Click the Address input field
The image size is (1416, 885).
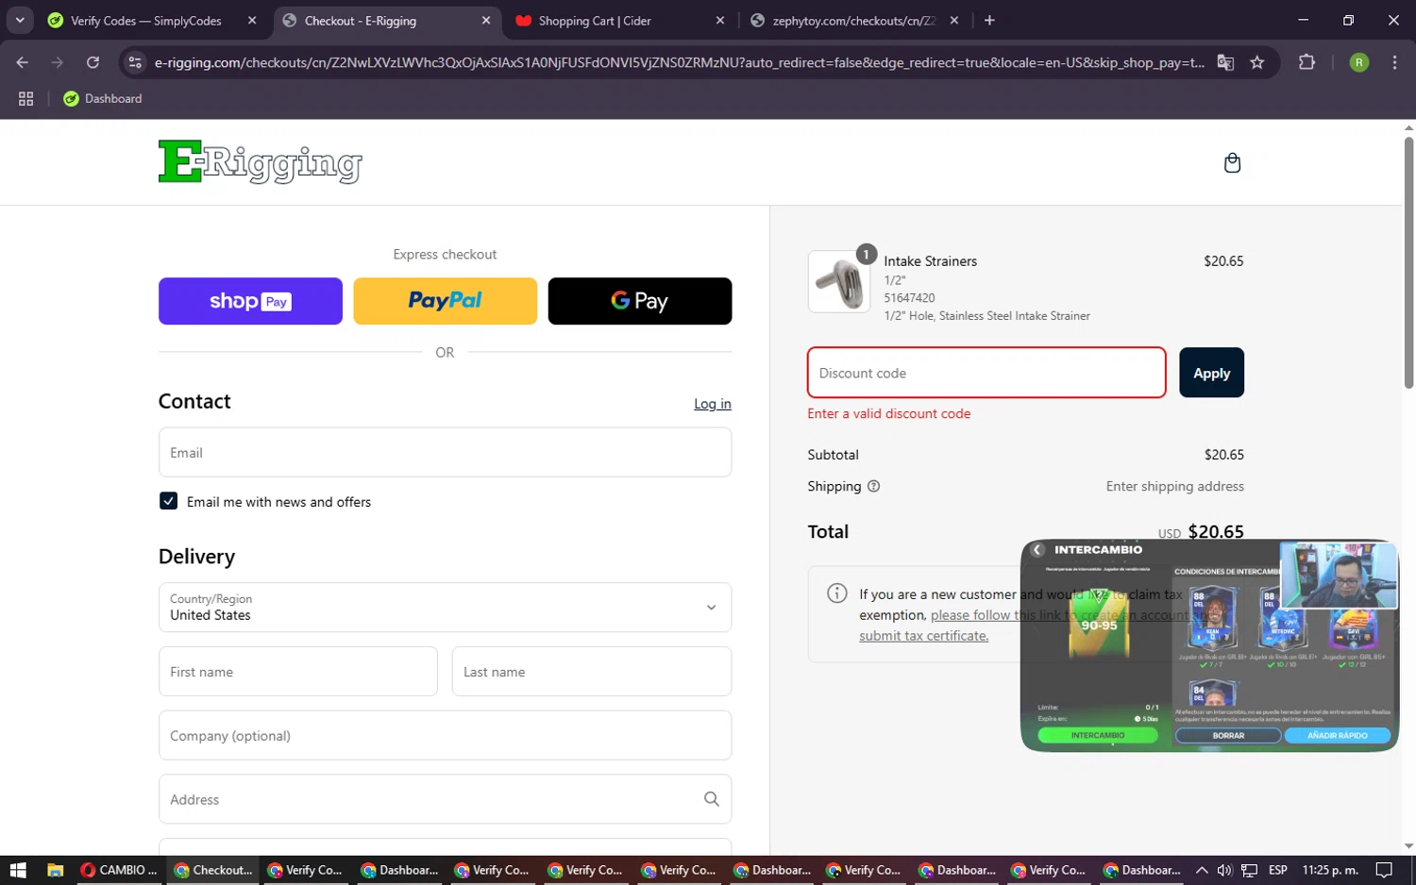pyautogui.click(x=445, y=799)
